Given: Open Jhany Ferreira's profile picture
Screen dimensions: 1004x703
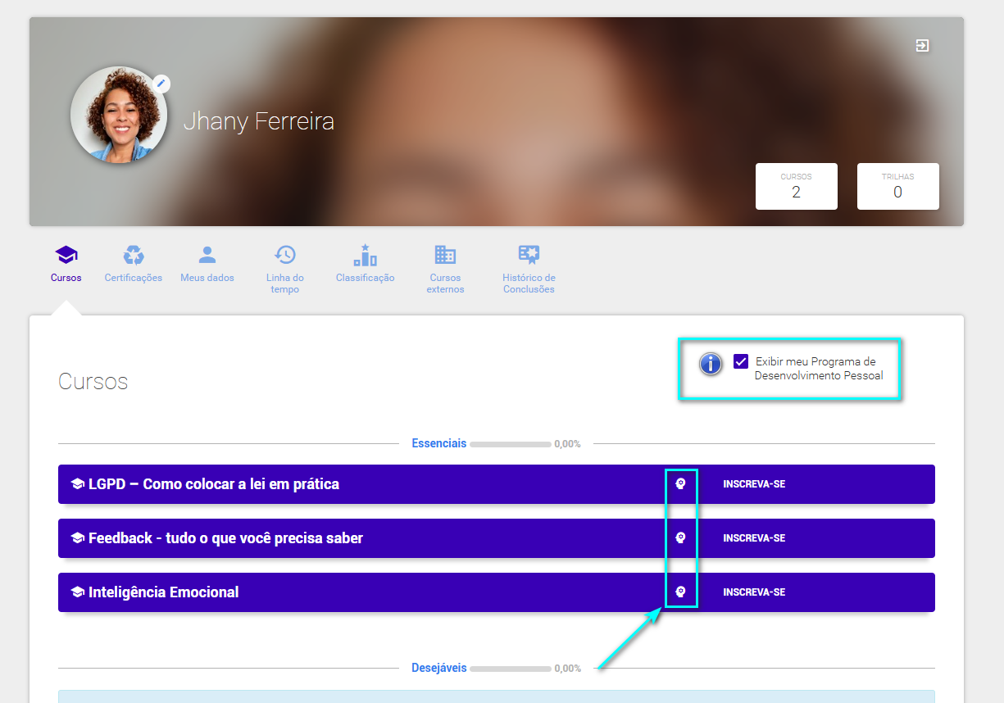Looking at the screenshot, I should click(x=119, y=115).
